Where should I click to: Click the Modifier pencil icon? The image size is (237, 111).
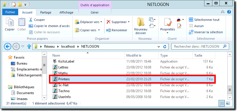(179, 26)
